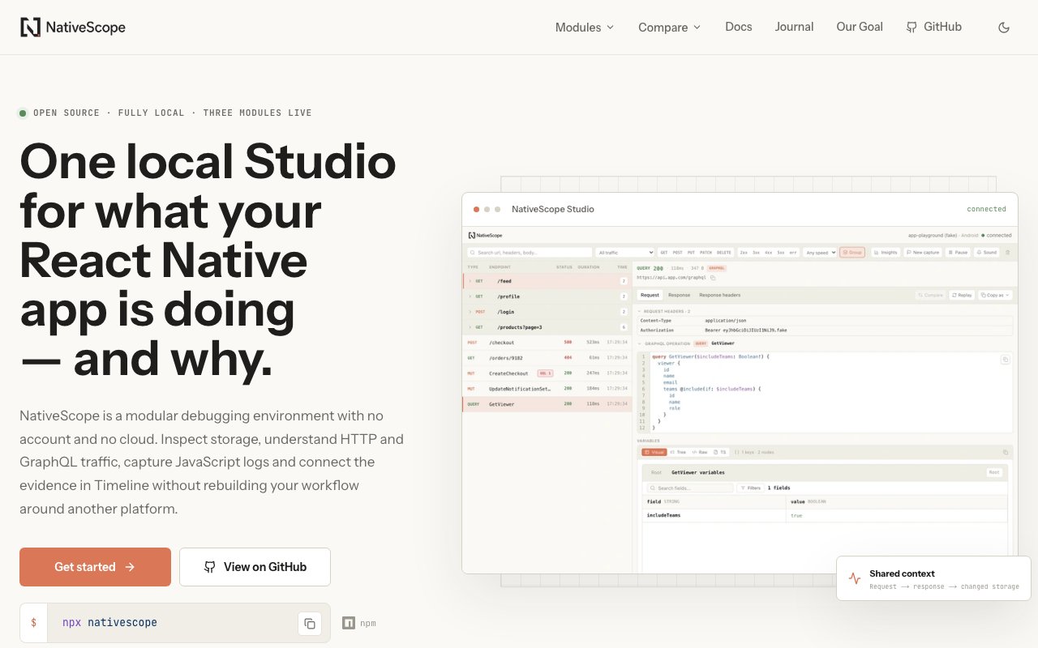The height and width of the screenshot is (648, 1038).
Task: Toggle the PUT method filter
Action: coord(691,253)
